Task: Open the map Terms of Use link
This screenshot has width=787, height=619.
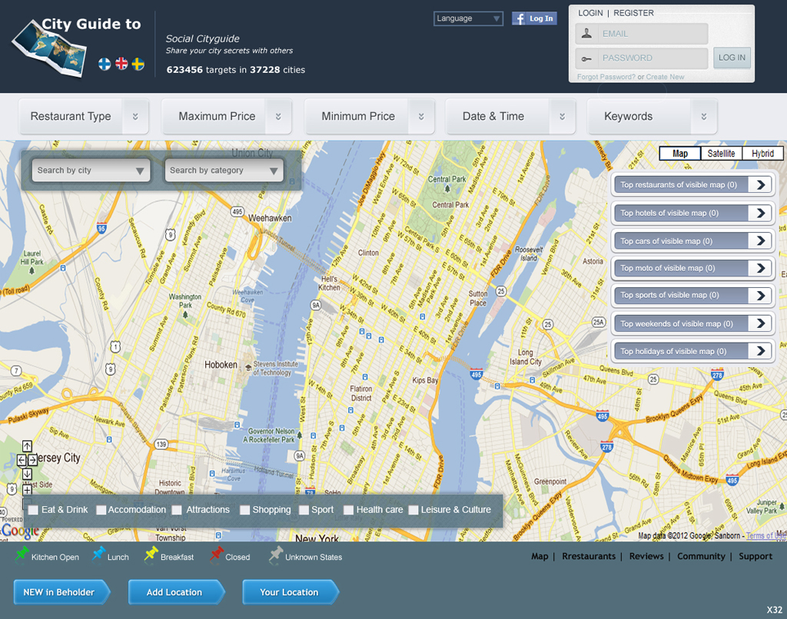Action: click(x=766, y=536)
